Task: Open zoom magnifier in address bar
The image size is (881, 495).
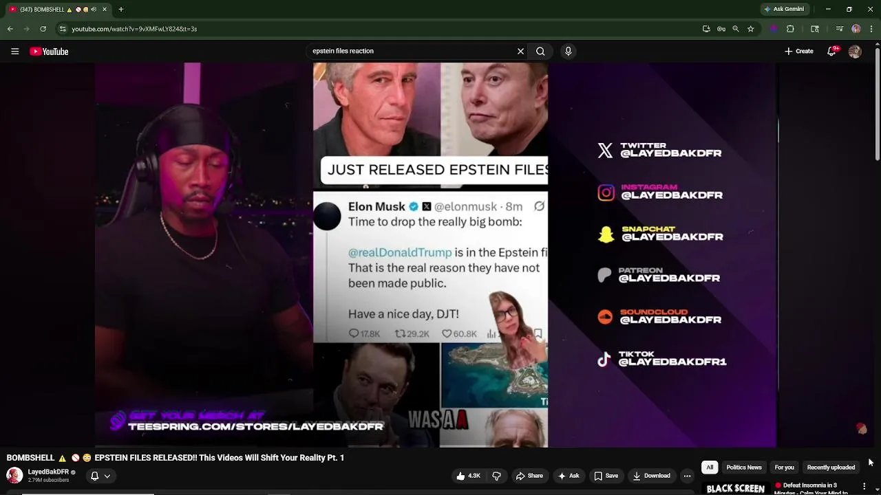Action: [736, 29]
